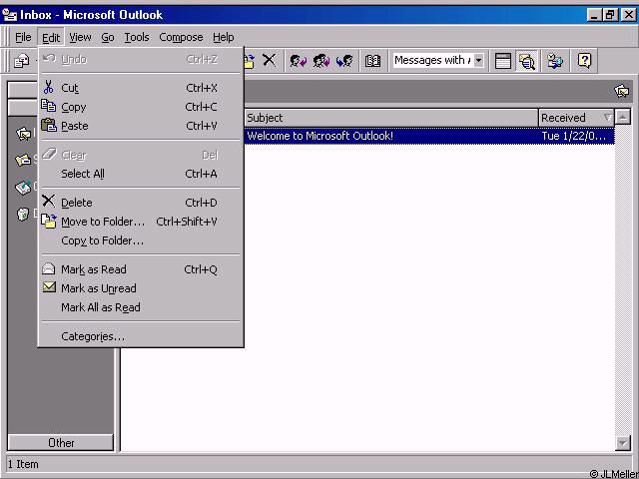Choose Mark as Read
Viewport: 639px width, 479px height.
click(141, 269)
